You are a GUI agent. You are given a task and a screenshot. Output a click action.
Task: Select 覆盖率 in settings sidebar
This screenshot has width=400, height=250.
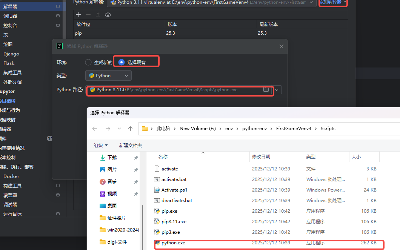[x=10, y=195]
